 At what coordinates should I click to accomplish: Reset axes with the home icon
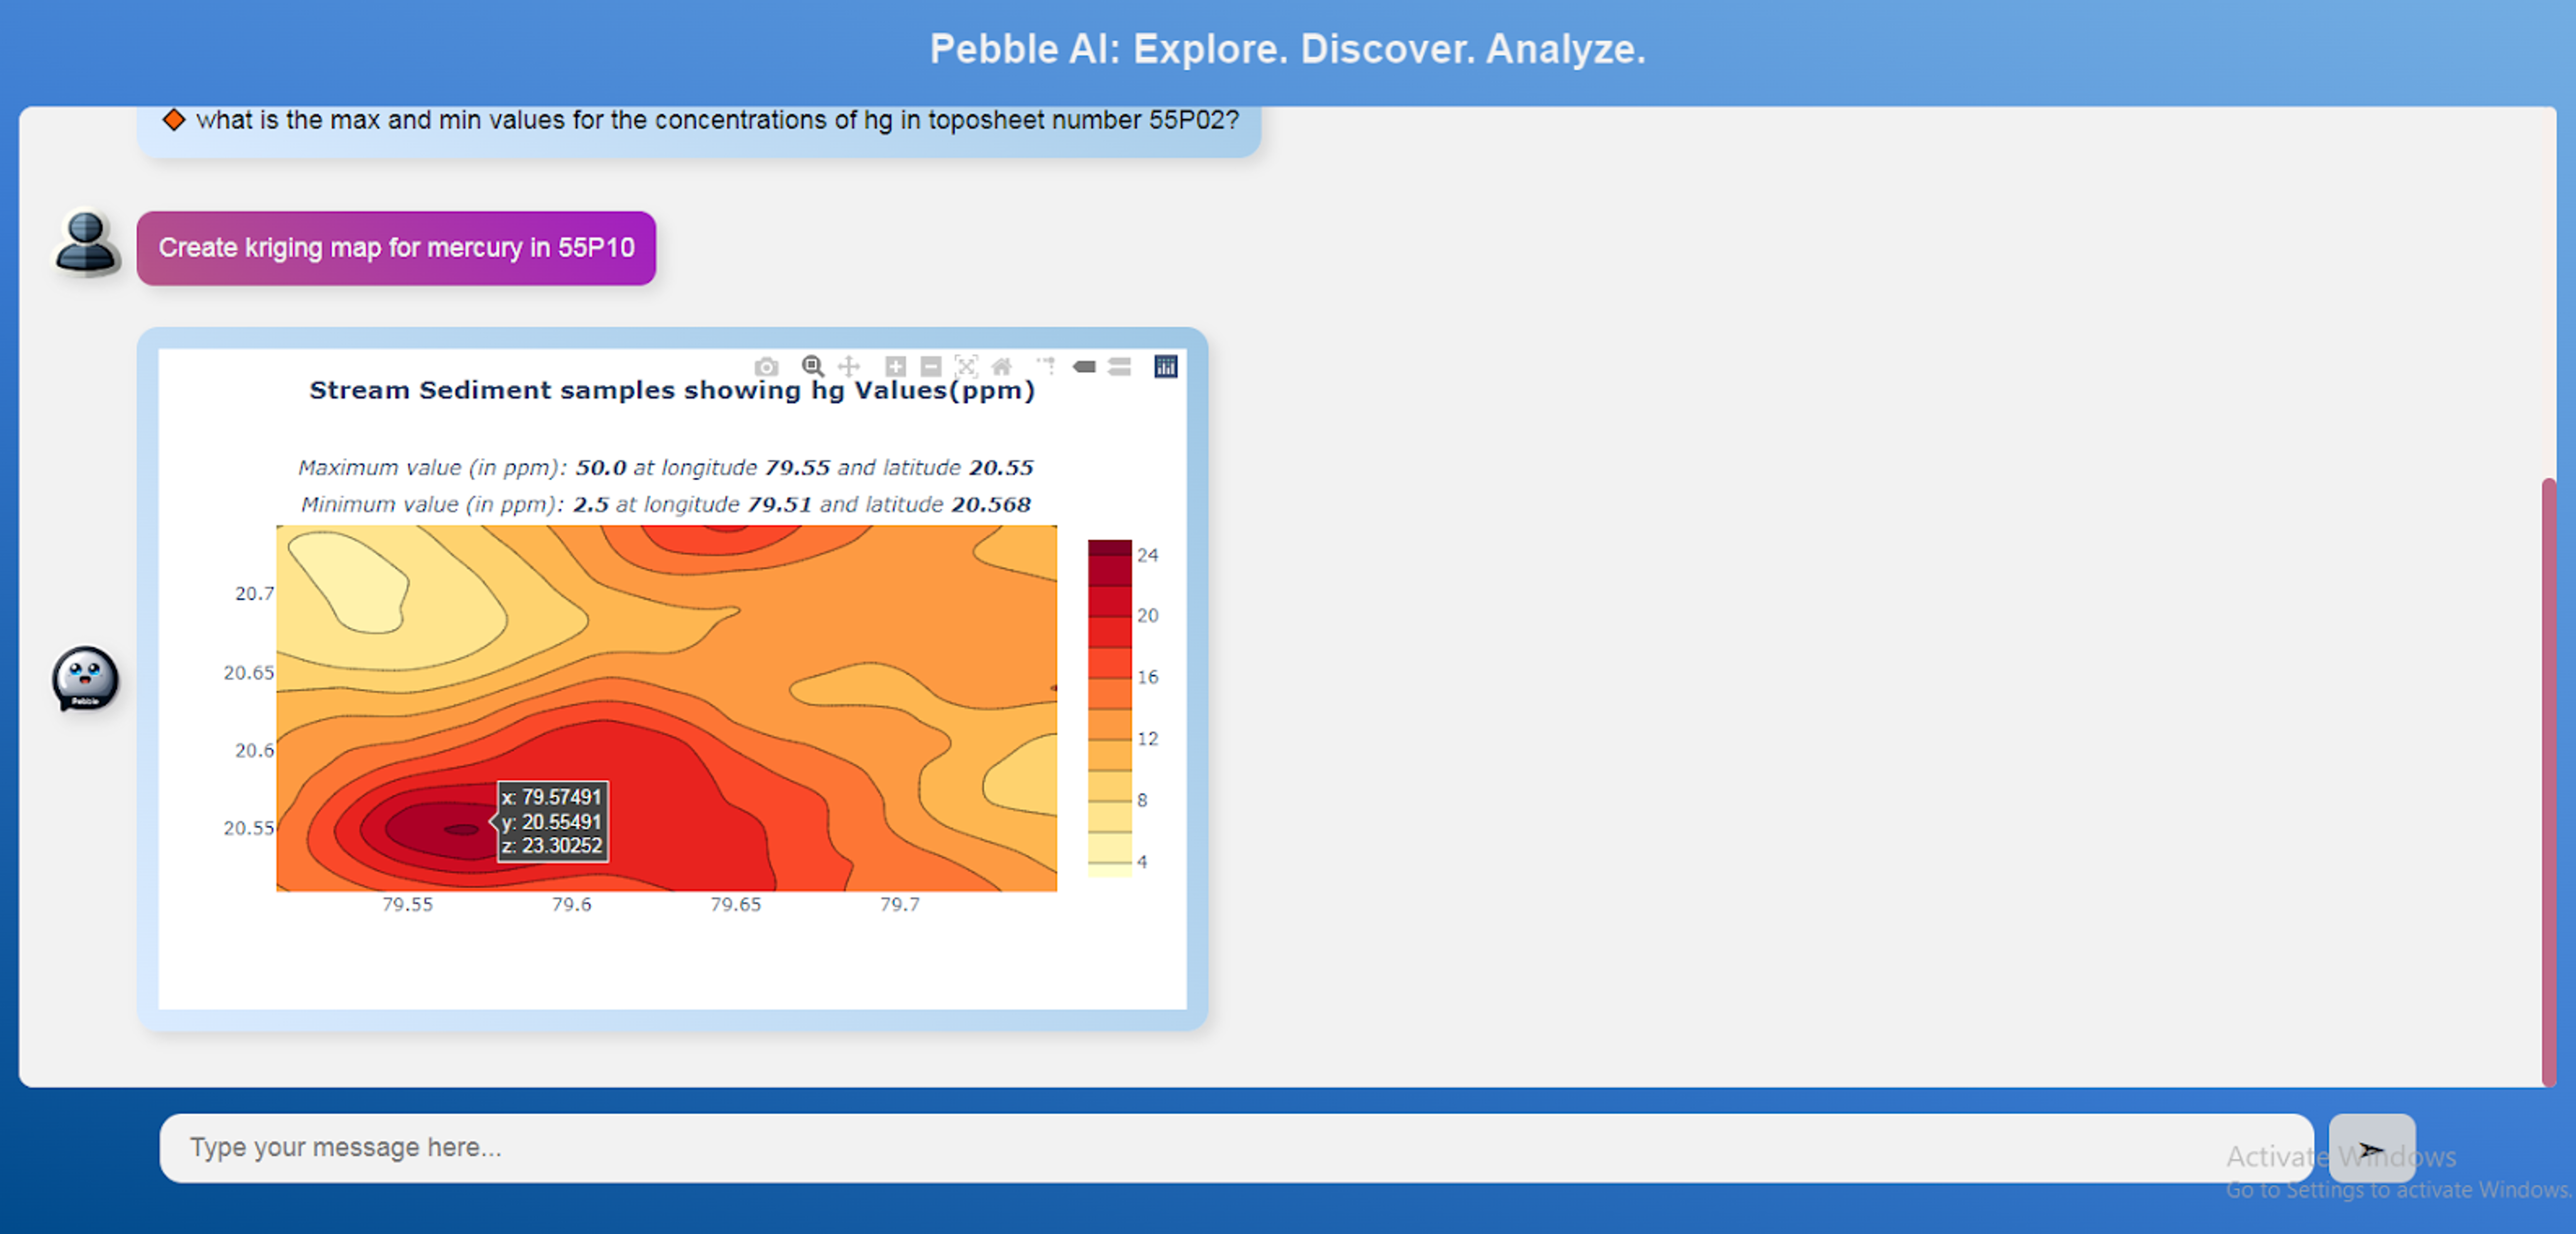1001,367
